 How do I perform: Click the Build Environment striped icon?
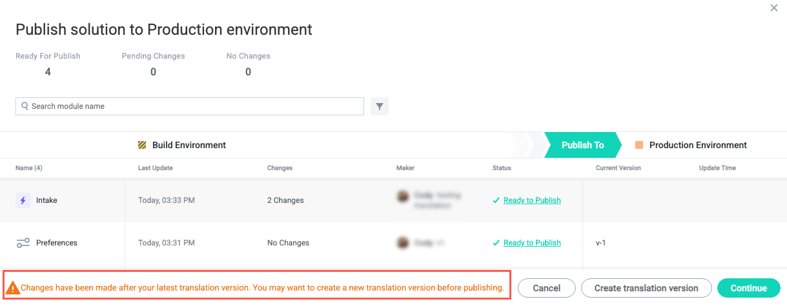coord(142,145)
